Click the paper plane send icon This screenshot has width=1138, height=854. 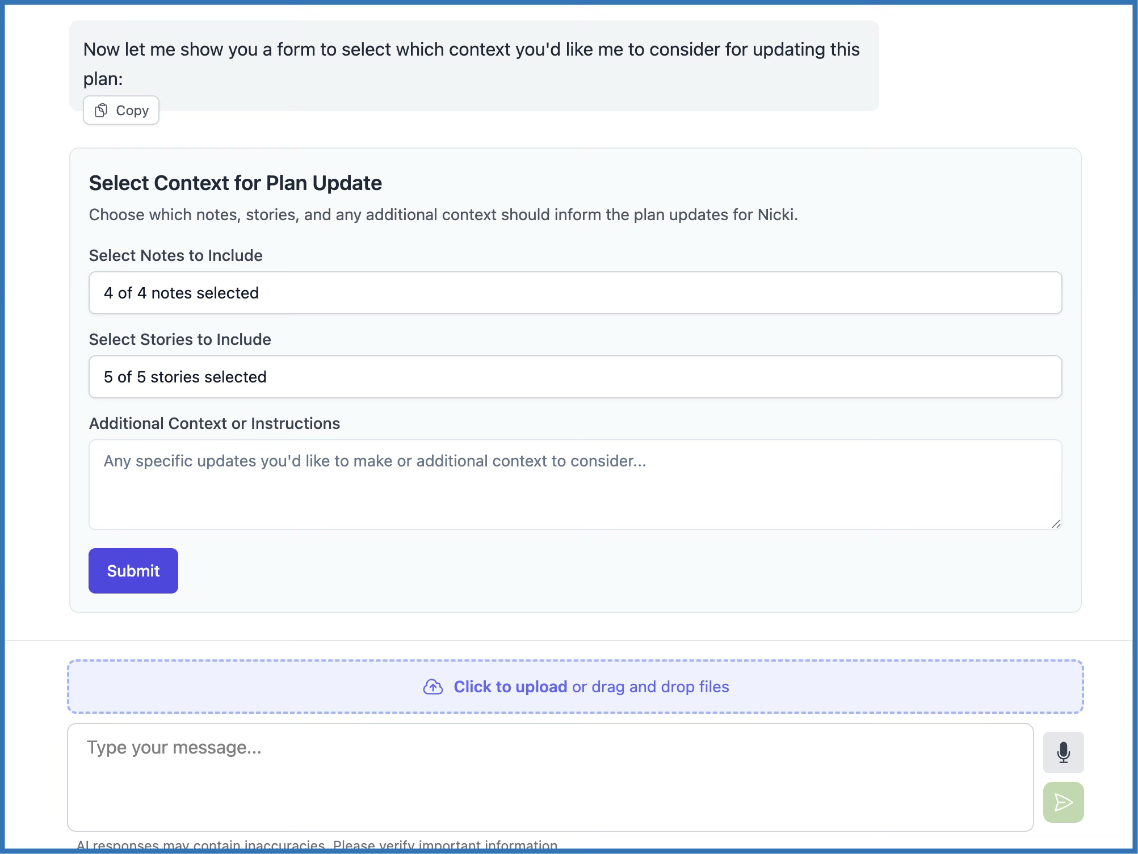click(1063, 802)
